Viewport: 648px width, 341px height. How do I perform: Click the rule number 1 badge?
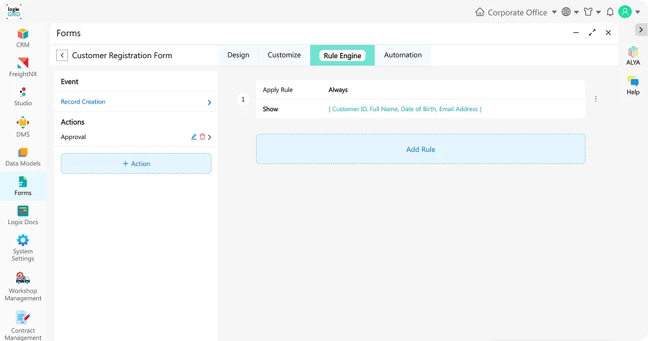pos(243,99)
